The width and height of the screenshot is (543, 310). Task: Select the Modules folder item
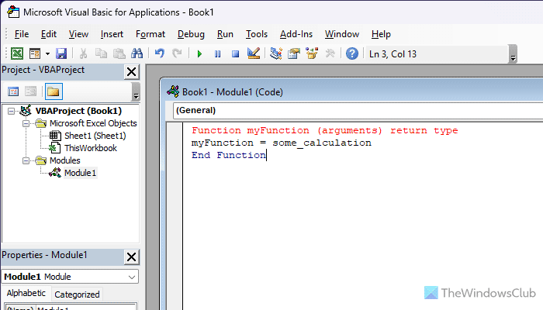64,160
